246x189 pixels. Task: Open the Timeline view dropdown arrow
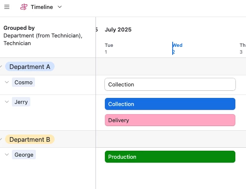(60, 7)
